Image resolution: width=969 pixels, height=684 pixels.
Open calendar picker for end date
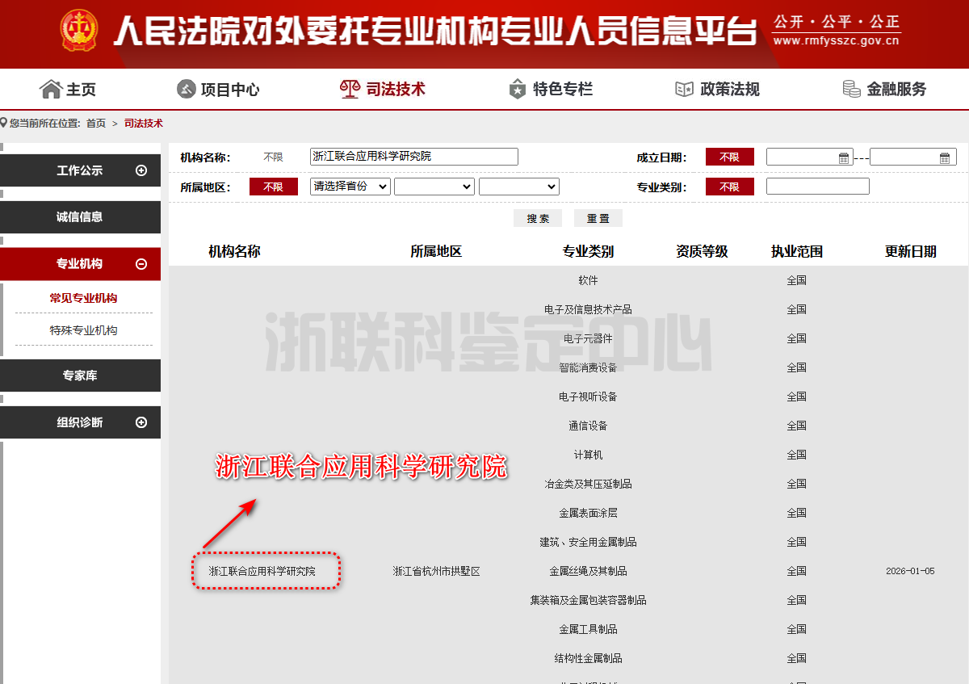coord(945,157)
